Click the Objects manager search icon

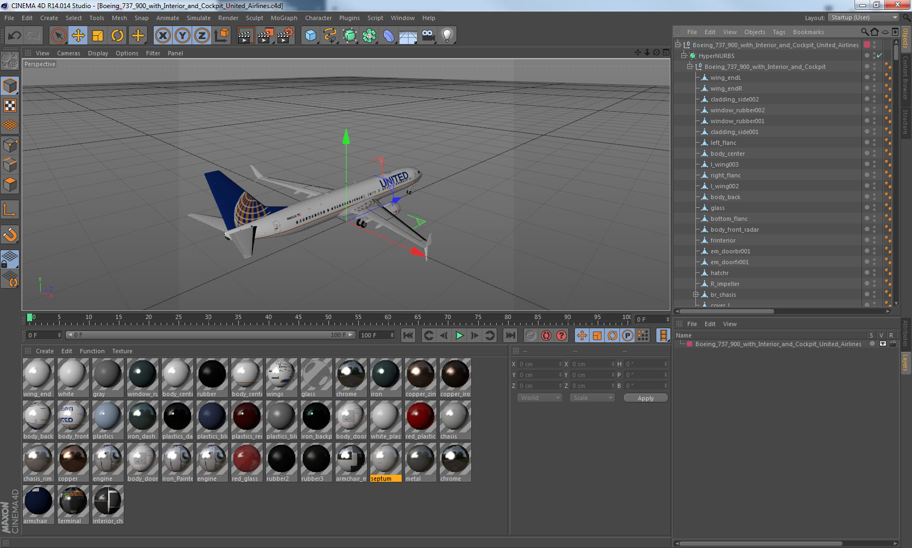tap(864, 32)
